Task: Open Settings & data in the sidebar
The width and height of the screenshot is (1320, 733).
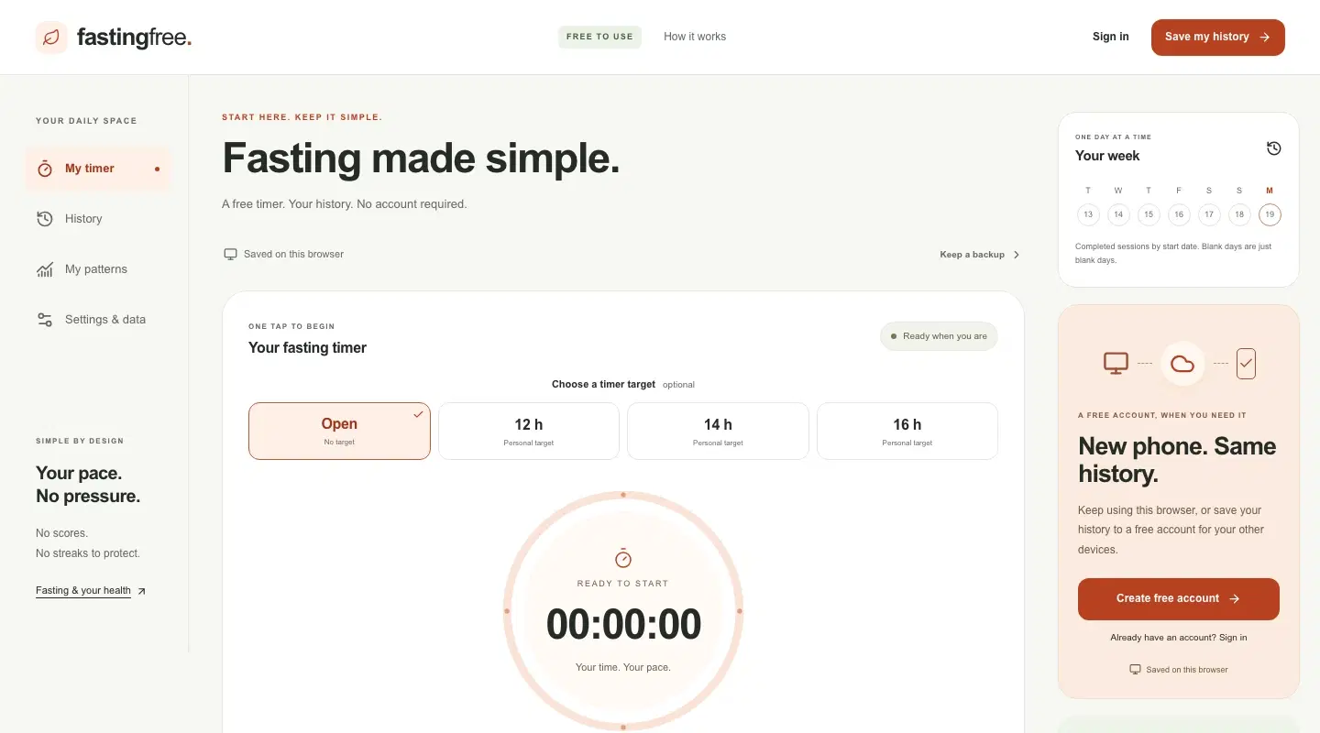Action: (x=98, y=320)
